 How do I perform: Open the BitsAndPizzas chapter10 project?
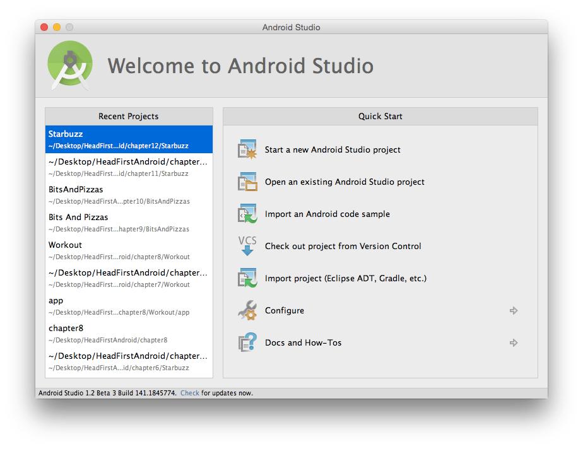click(x=129, y=195)
